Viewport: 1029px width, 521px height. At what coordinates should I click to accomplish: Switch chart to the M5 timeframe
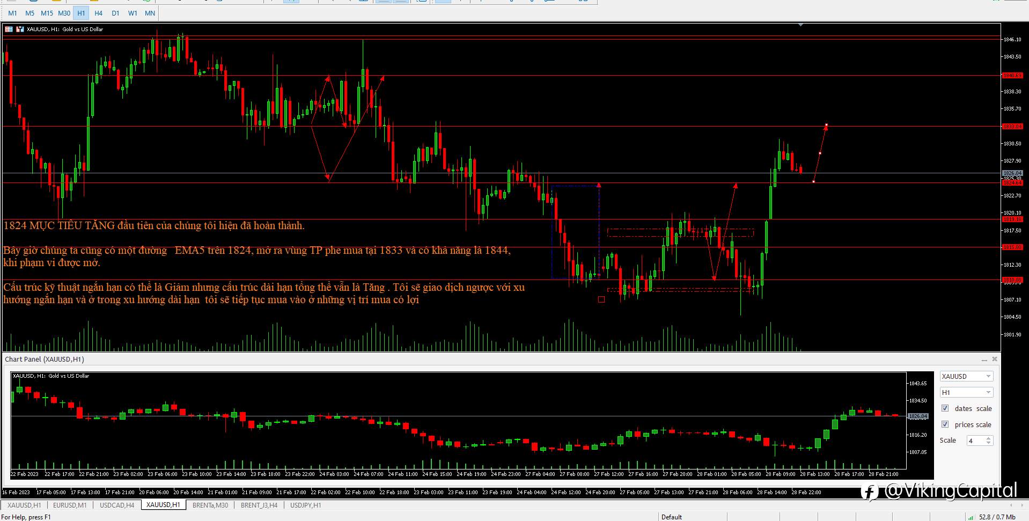(x=30, y=13)
